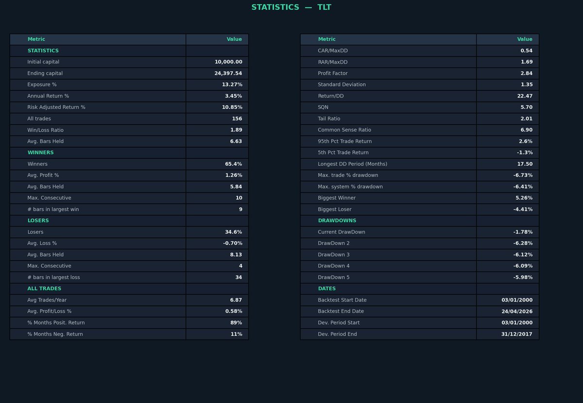Click the 8.13 Avg. Bars Held value

point(236,255)
